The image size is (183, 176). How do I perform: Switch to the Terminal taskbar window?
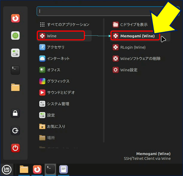(50, 170)
